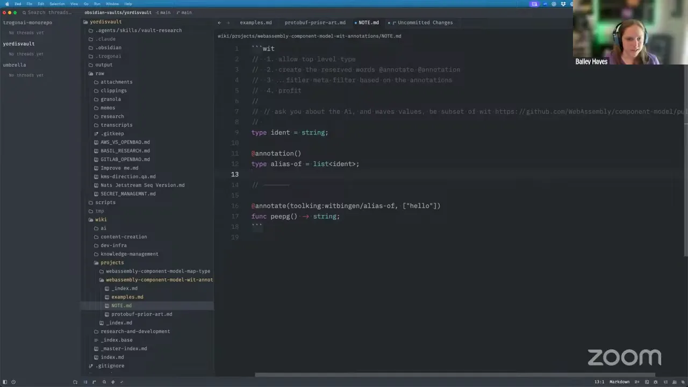Place cursor on line 17 peepg function

click(x=296, y=216)
